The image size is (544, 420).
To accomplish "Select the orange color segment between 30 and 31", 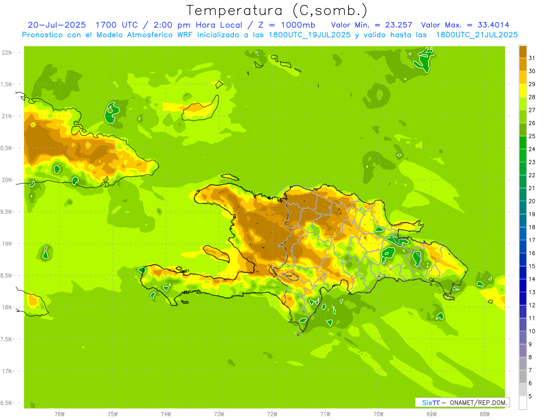I will coord(523,64).
